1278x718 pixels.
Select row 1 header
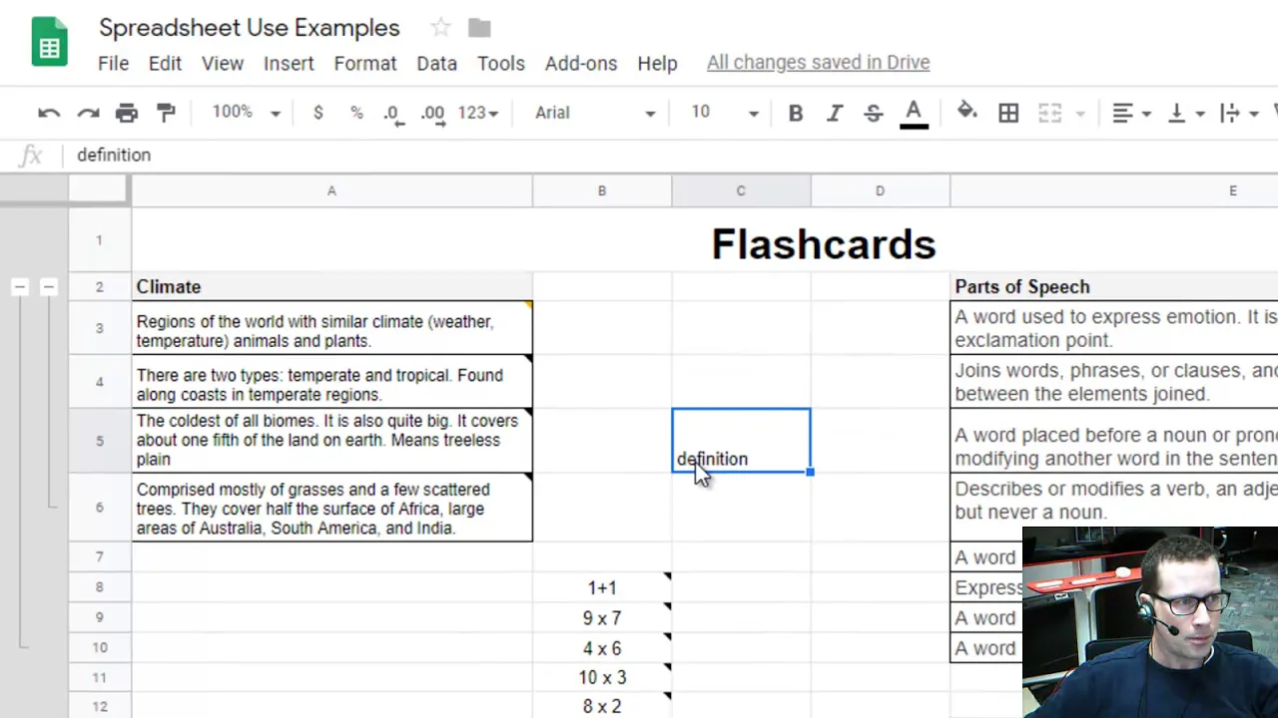click(99, 239)
